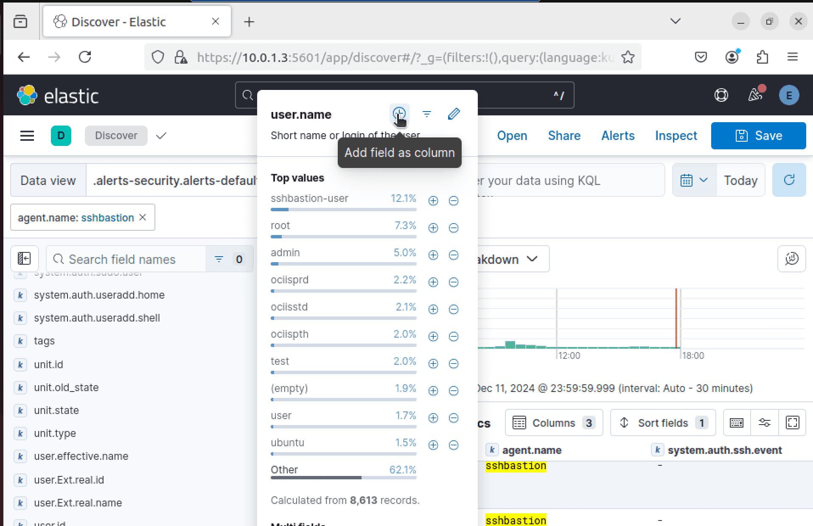Open the Inspect panel
This screenshot has height=526, width=813.
[676, 136]
